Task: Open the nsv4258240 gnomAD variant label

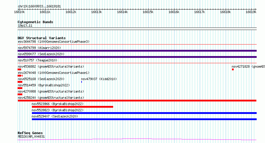Action: (x=51, y=98)
